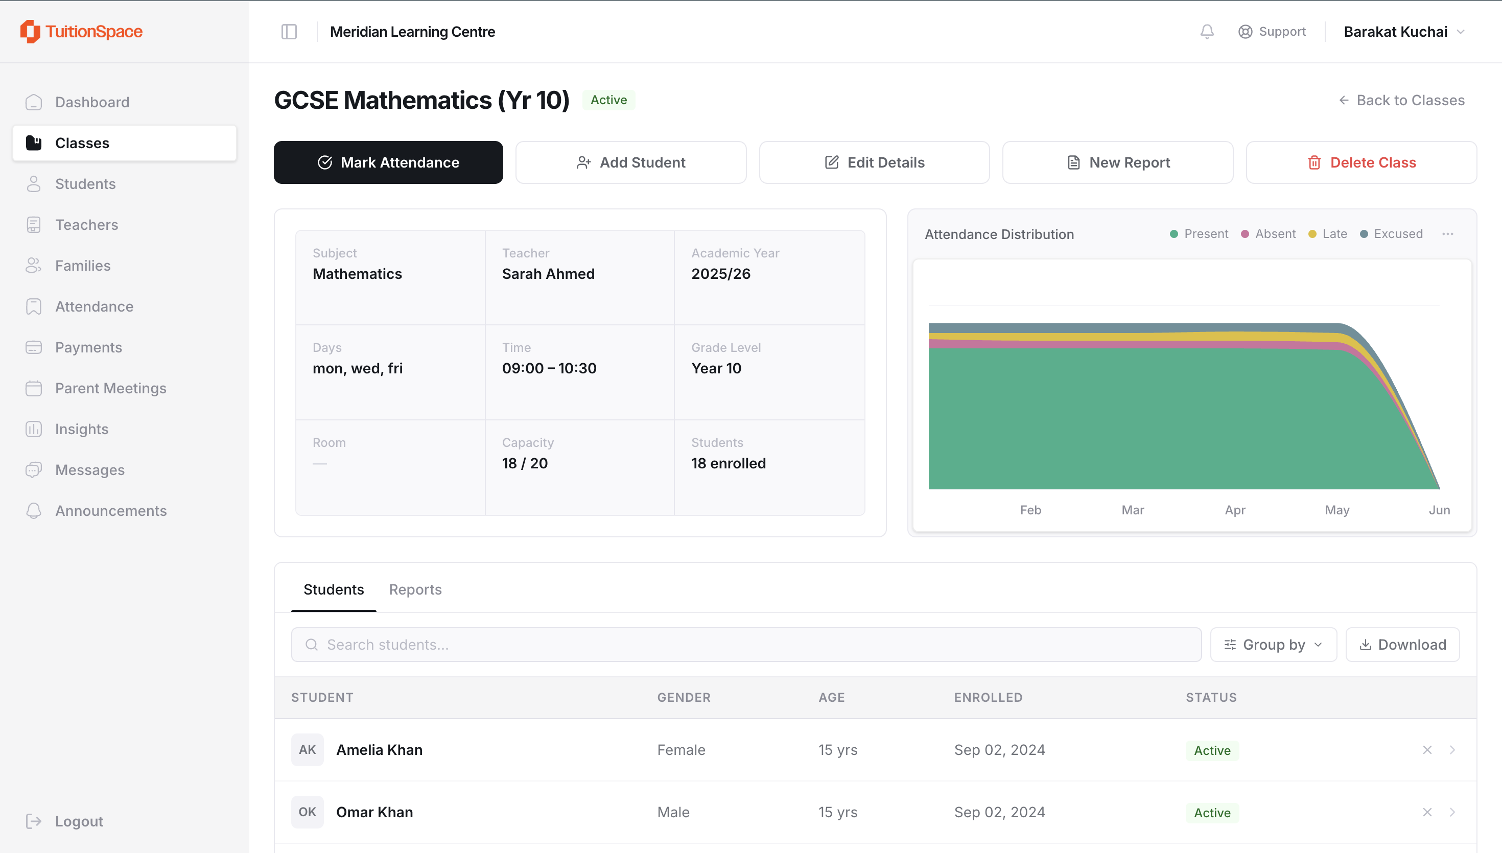The height and width of the screenshot is (853, 1502).
Task: Expand Amelia Khan's row chevron
Action: 1452,750
